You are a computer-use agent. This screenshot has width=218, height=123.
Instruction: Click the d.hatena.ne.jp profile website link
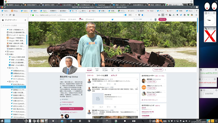pos(67,102)
